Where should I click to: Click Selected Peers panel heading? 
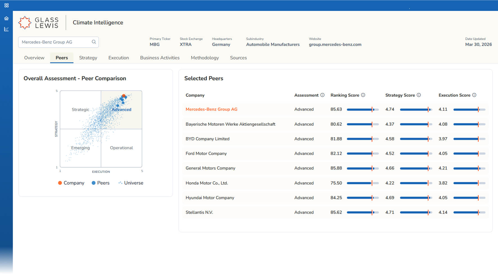pyautogui.click(x=204, y=78)
